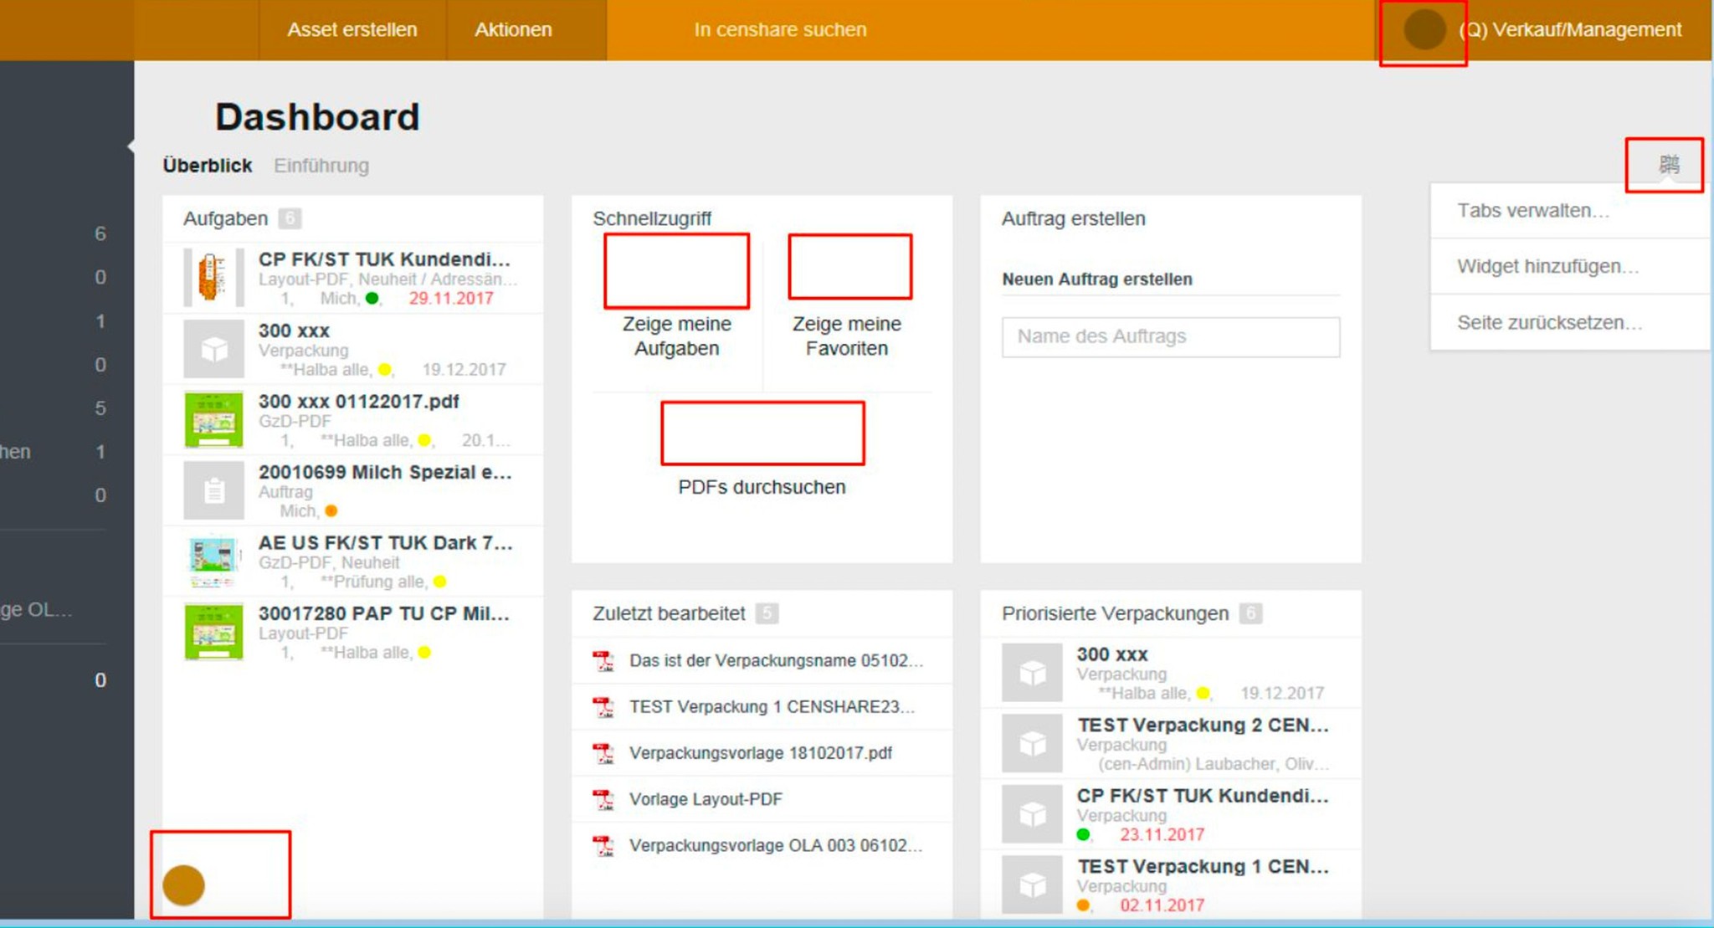The image size is (1714, 928).
Task: Click the Name des Auftrags input field
Action: (x=1170, y=336)
